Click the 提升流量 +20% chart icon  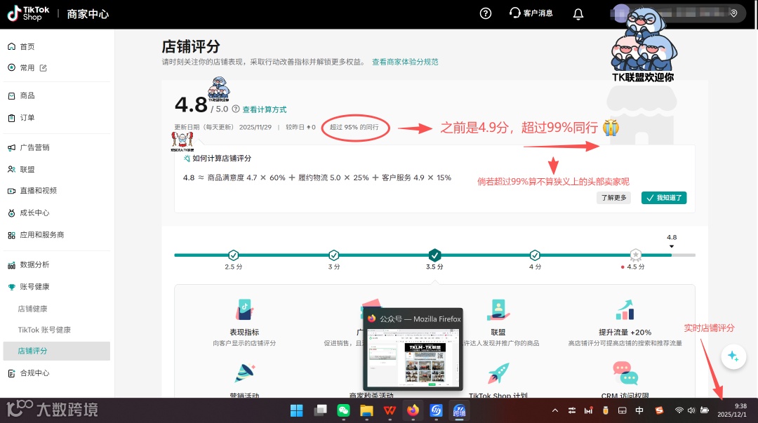[625, 310]
